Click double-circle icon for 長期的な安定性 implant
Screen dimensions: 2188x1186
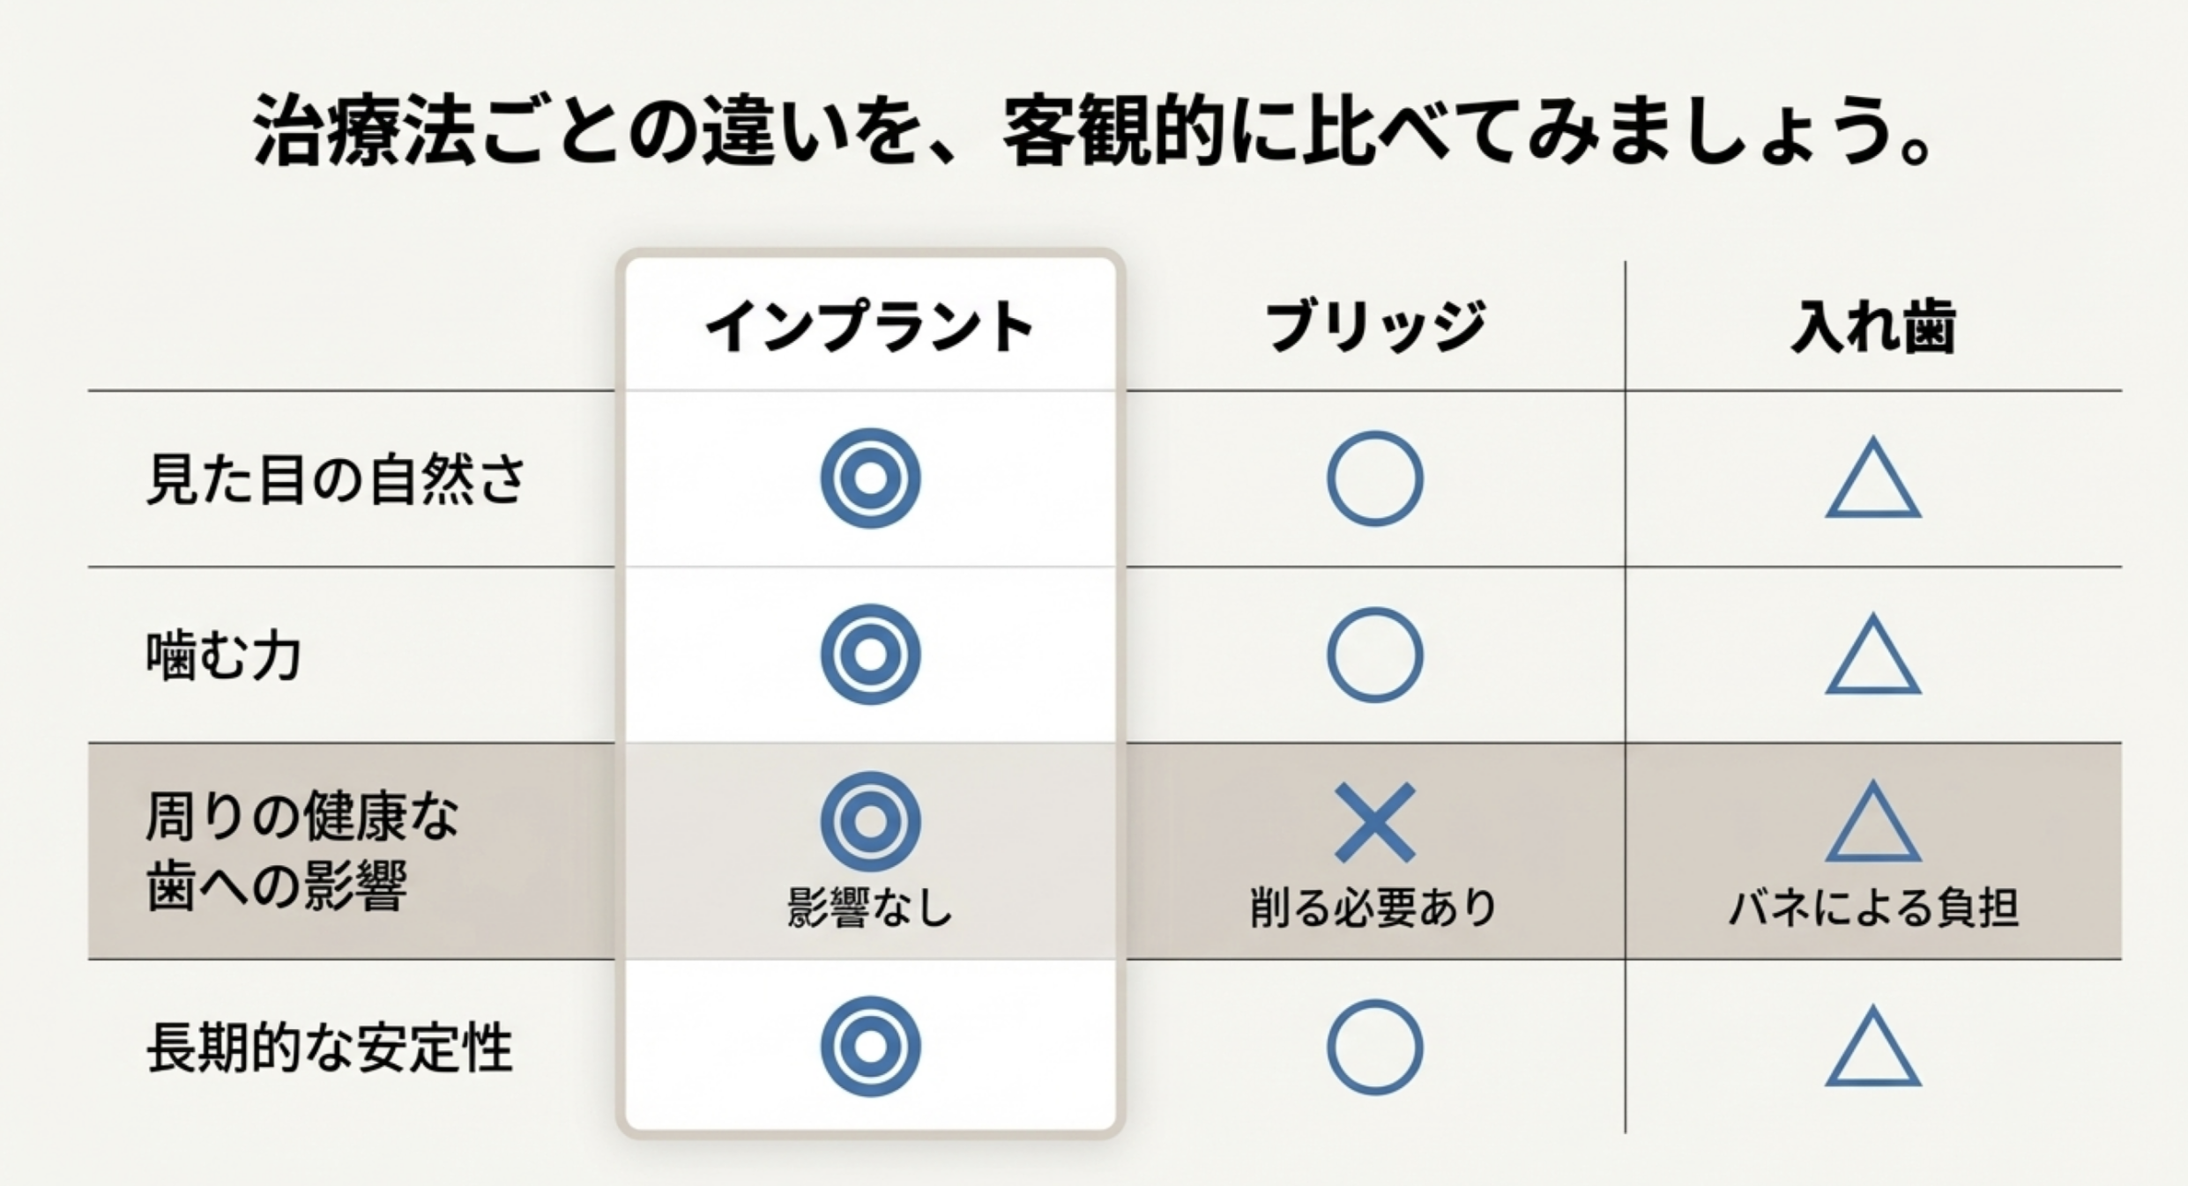(x=870, y=1047)
